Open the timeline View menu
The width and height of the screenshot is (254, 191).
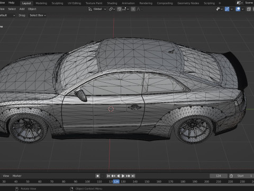(x=6, y=176)
